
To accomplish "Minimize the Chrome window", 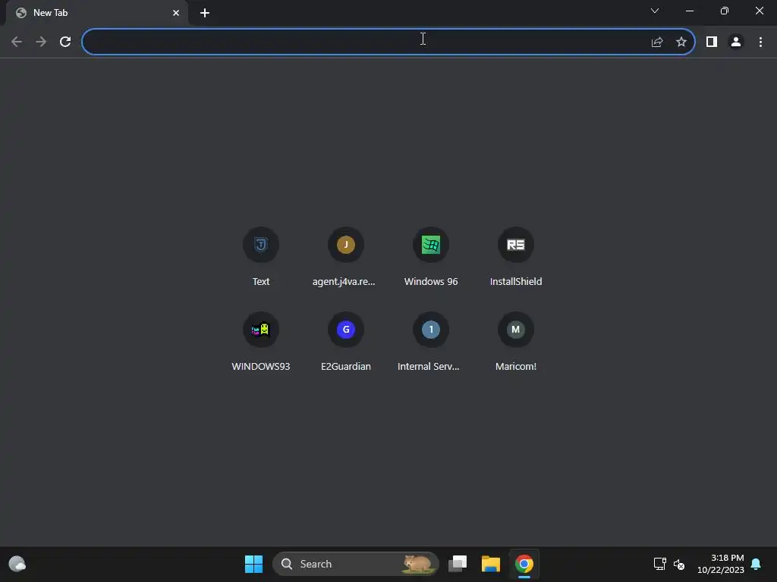I will [689, 11].
